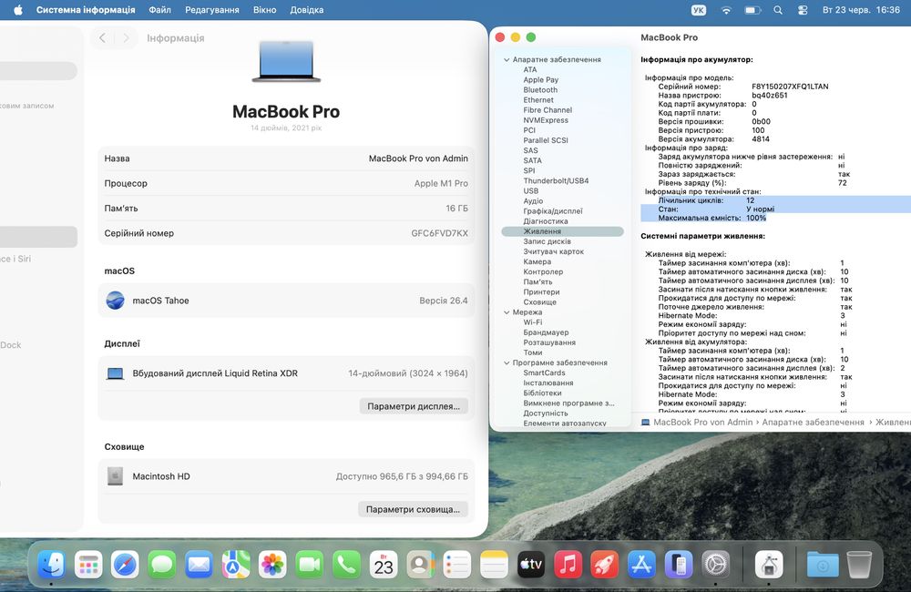Open Music app in Dock
This screenshot has height=592, width=911.
tap(568, 564)
